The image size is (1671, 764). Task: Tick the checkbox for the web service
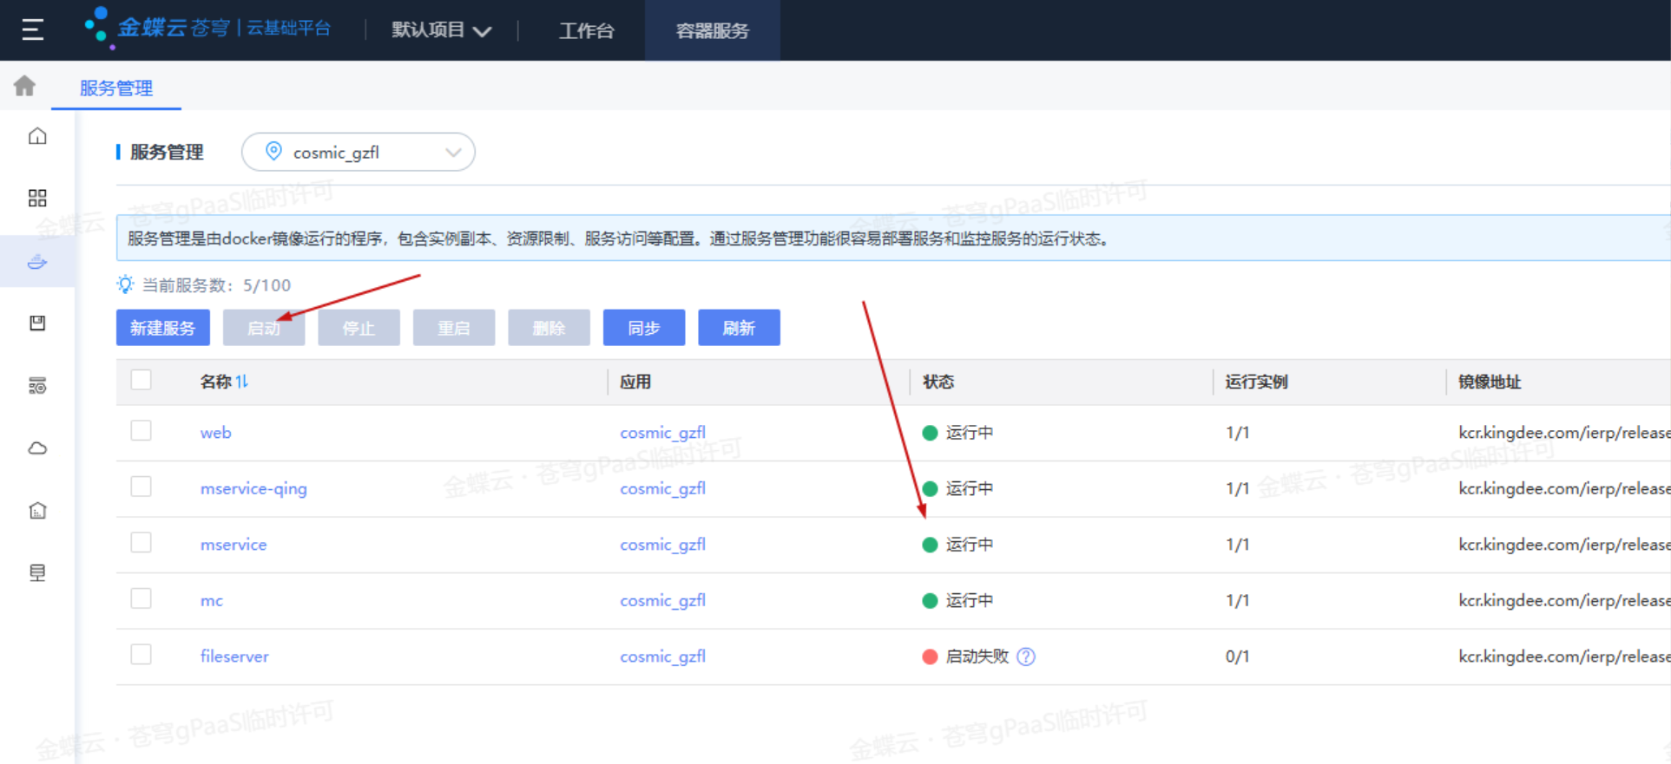[x=141, y=431]
